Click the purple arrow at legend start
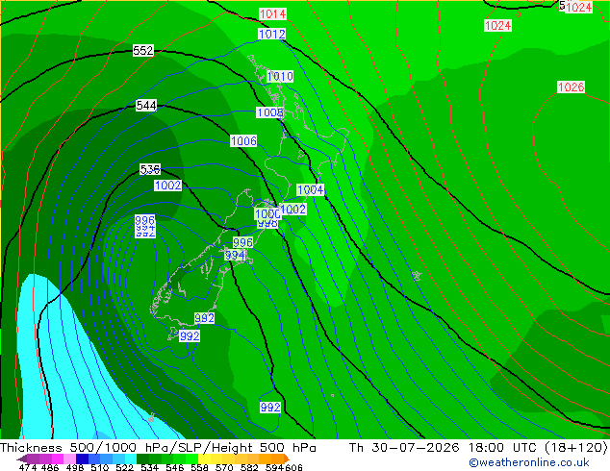610x471 pixels. pyautogui.click(x=21, y=459)
